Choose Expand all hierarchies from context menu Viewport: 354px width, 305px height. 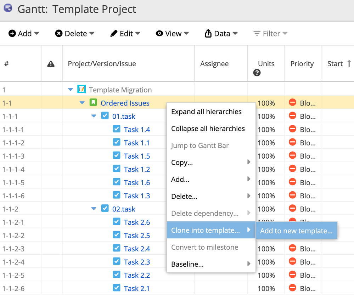click(x=211, y=112)
